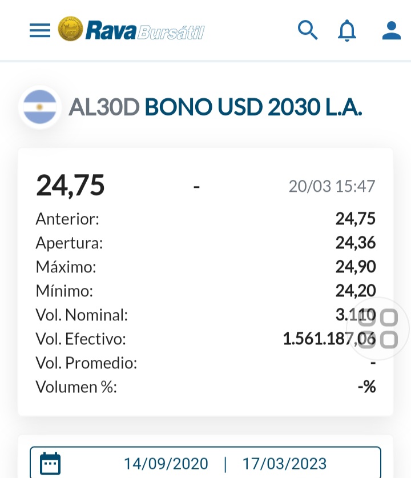Image resolution: width=411 pixels, height=478 pixels.
Task: Open the user account profile icon
Action: pyautogui.click(x=392, y=30)
